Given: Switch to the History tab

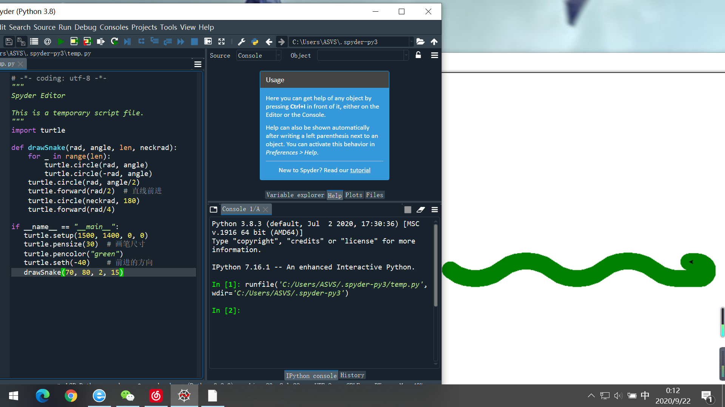Looking at the screenshot, I should point(352,375).
